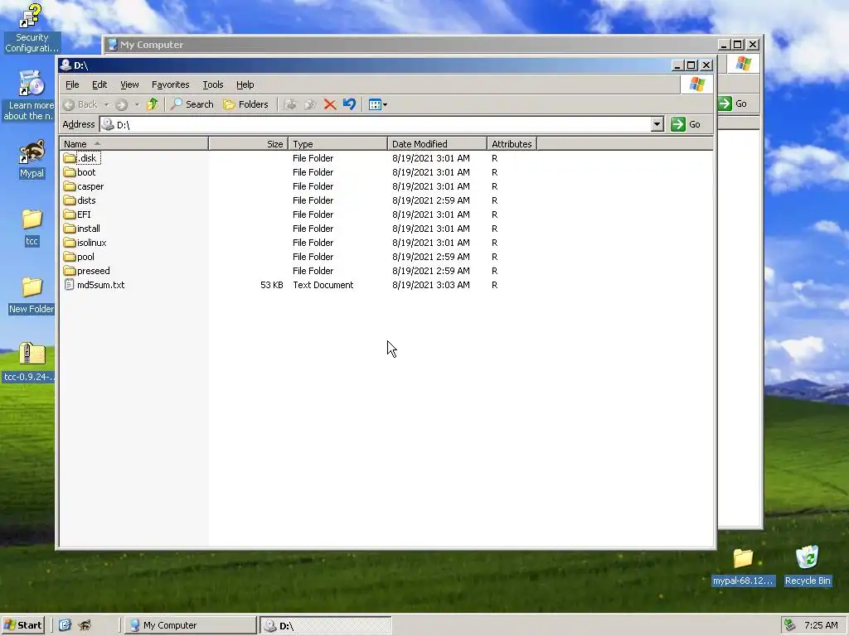Click the D:\ taskbar button
Image resolution: width=849 pixels, height=636 pixels.
(325, 625)
